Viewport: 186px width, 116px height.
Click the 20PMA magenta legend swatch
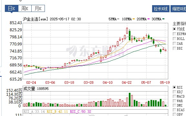click(149, 19)
